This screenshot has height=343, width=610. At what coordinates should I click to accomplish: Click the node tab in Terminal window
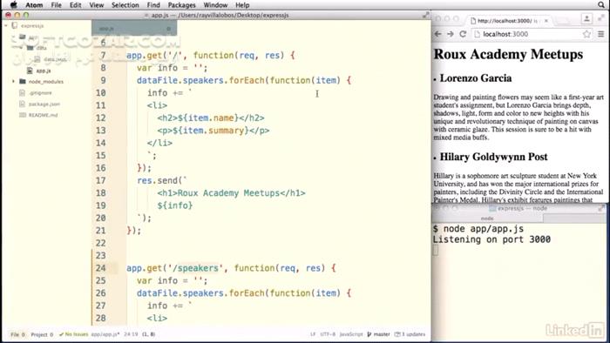(487, 219)
